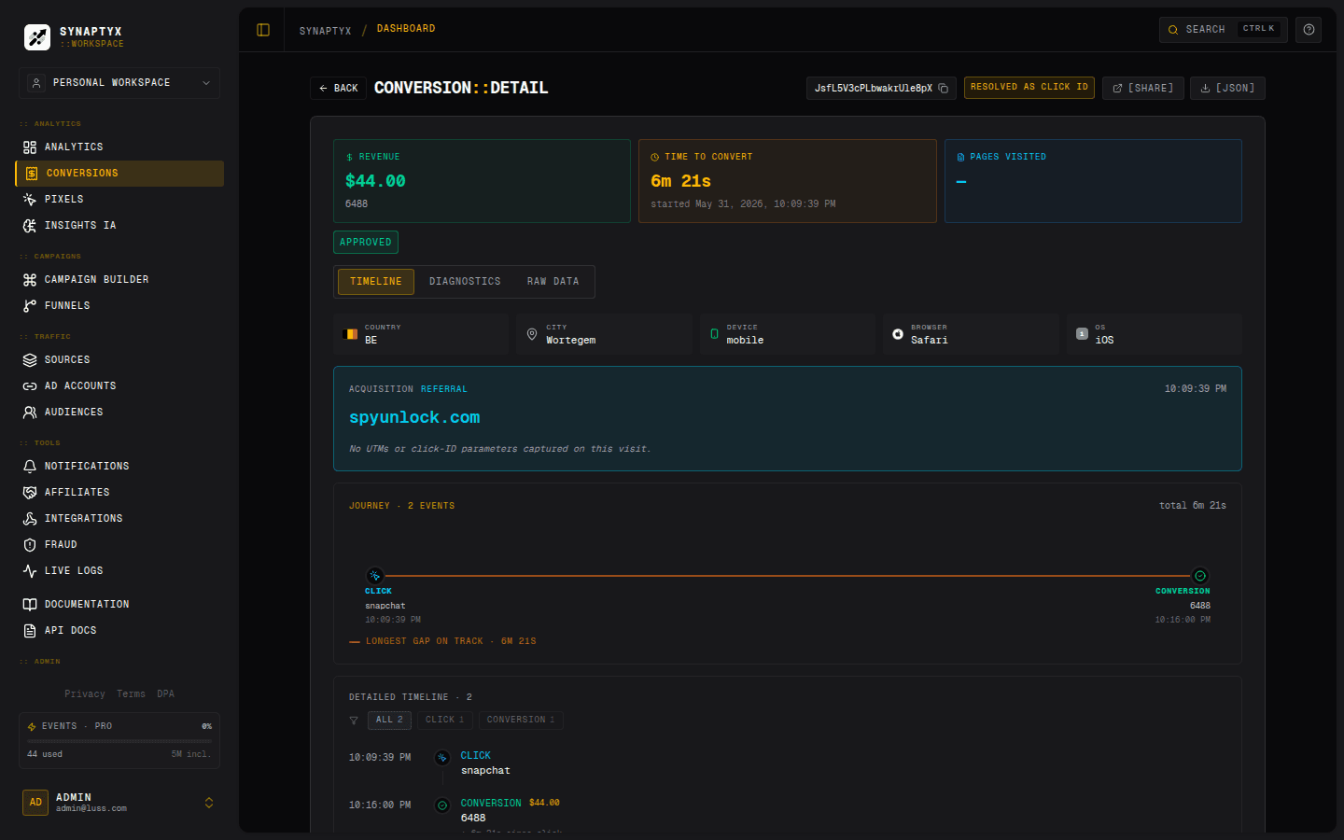The width and height of the screenshot is (1344, 840).
Task: Click the spyunlock.com referral domain
Action: coord(414,418)
